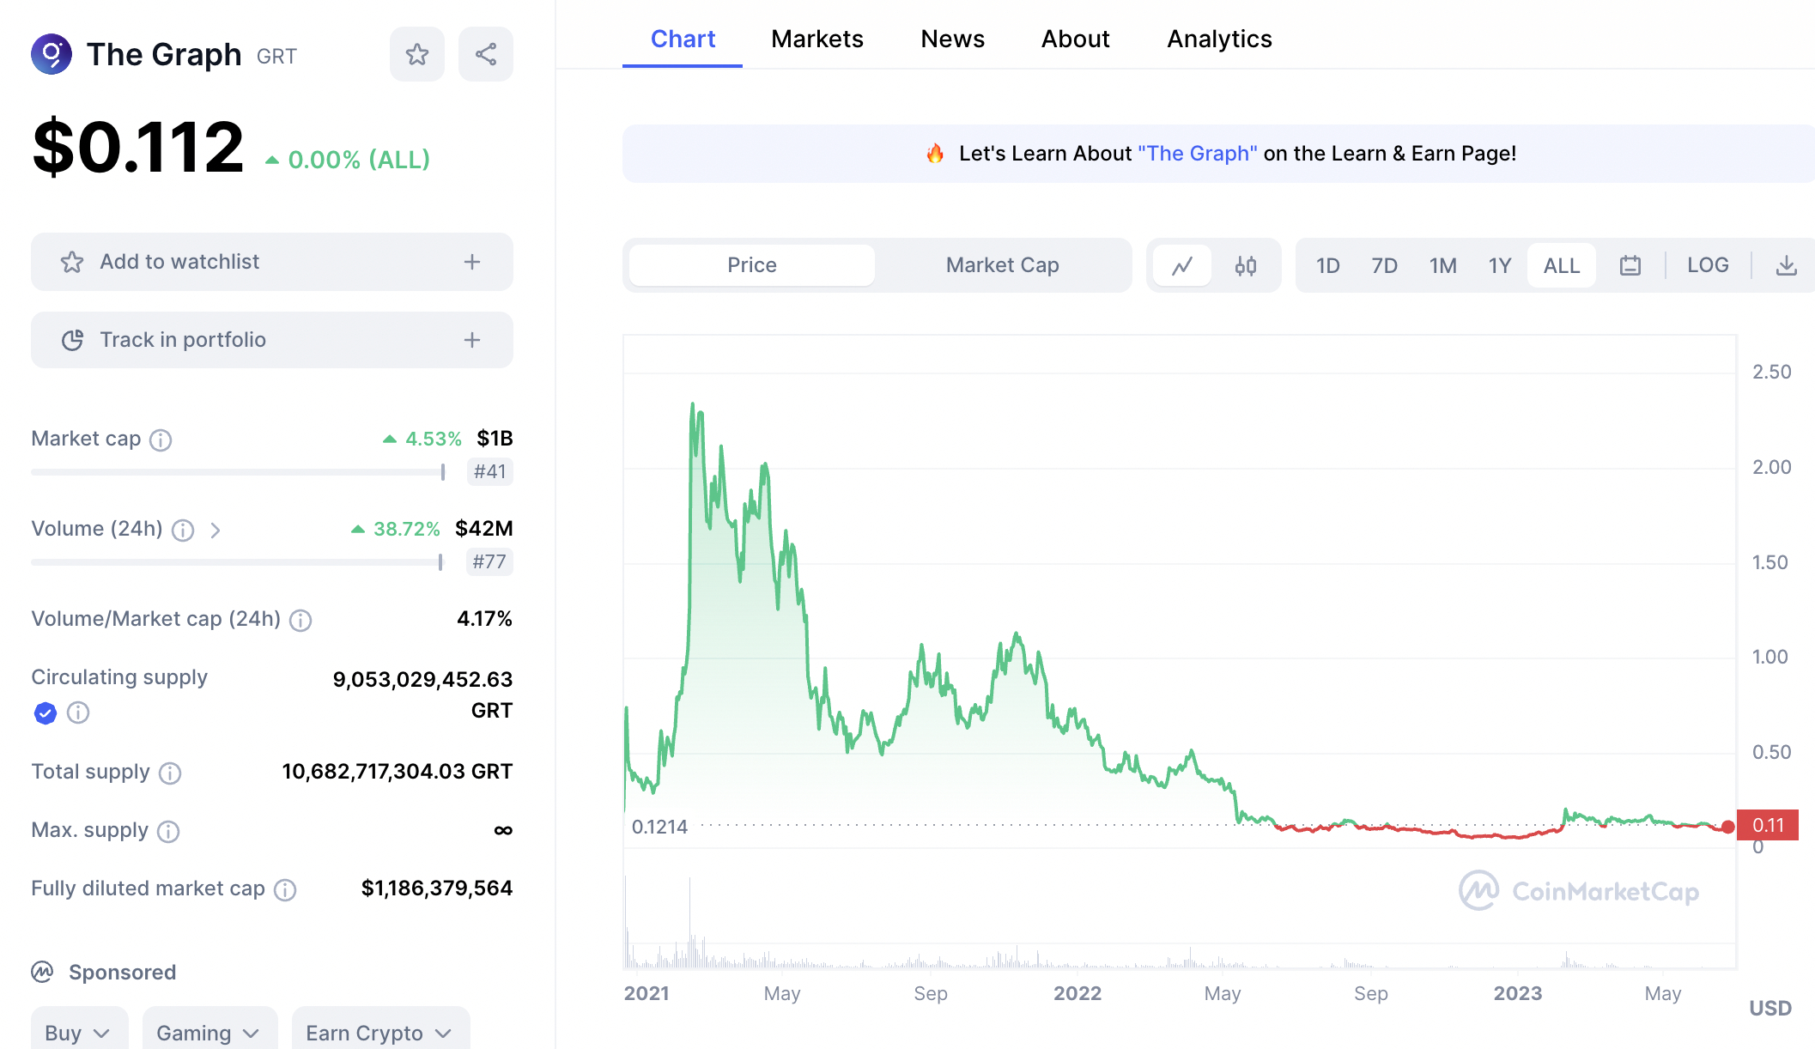Click the Max. supply info icon
This screenshot has height=1049, width=1815.
pos(168,831)
